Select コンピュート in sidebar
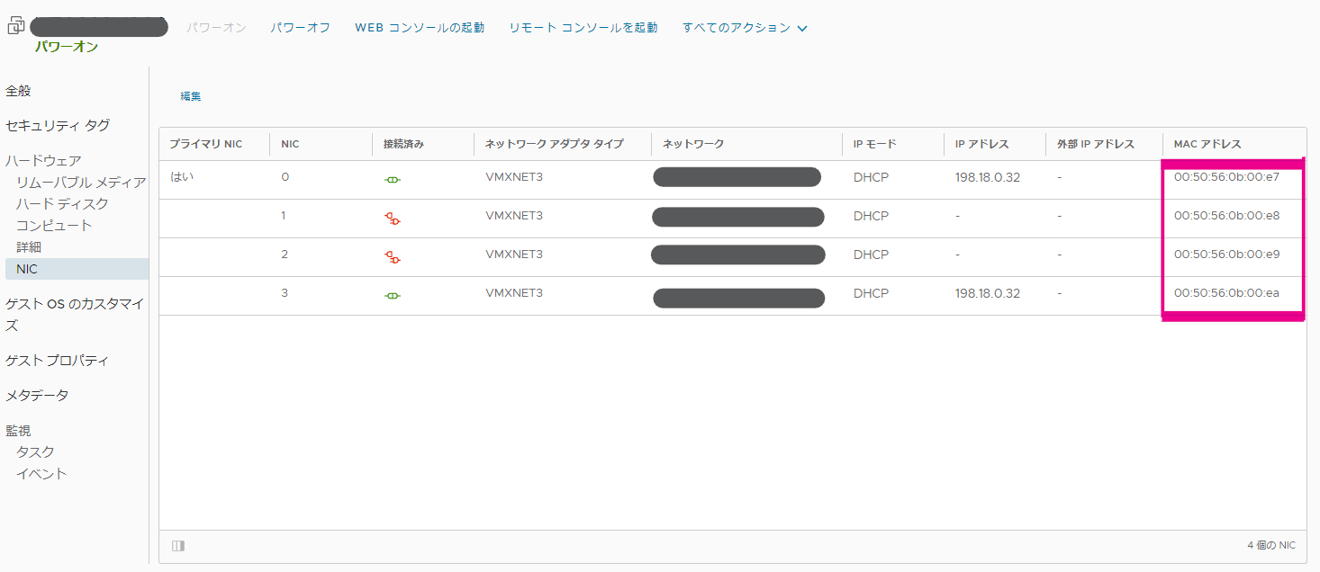Viewport: 1320px width, 572px height. pyautogui.click(x=54, y=226)
